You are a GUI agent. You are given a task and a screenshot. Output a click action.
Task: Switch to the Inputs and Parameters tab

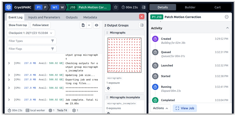pos(44,17)
